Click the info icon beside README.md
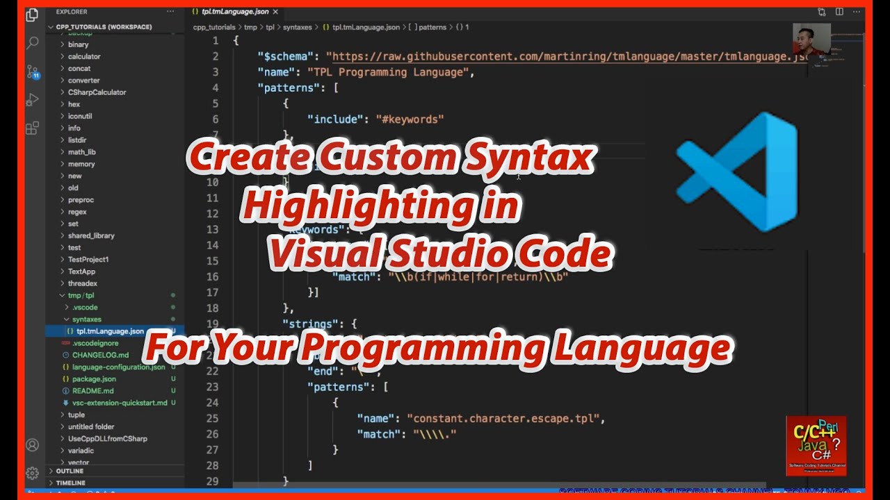Image resolution: width=890 pixels, height=500 pixels. click(66, 391)
